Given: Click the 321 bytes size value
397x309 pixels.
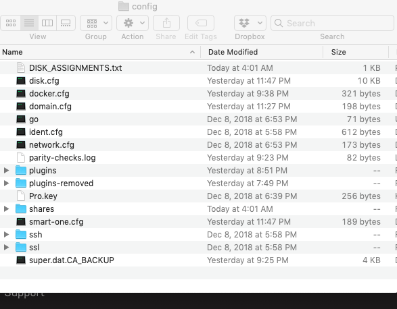Looking at the screenshot, I should 361,94.
